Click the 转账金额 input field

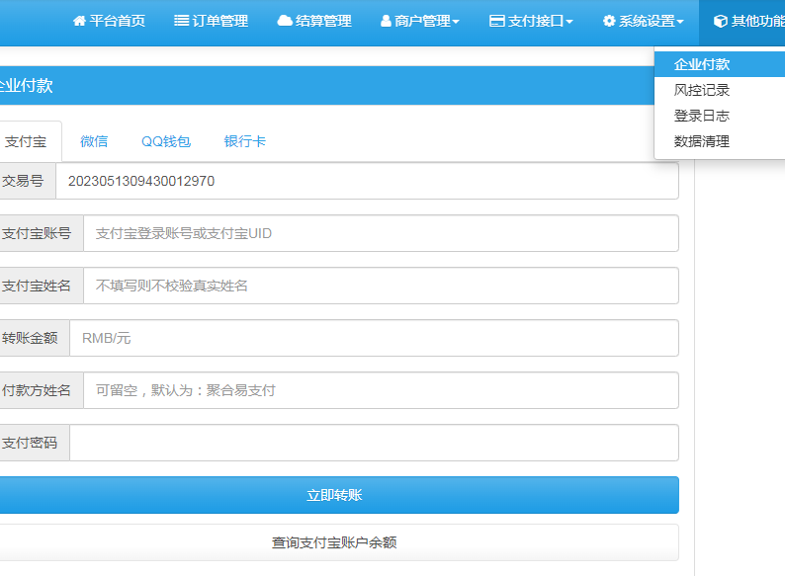(x=374, y=338)
